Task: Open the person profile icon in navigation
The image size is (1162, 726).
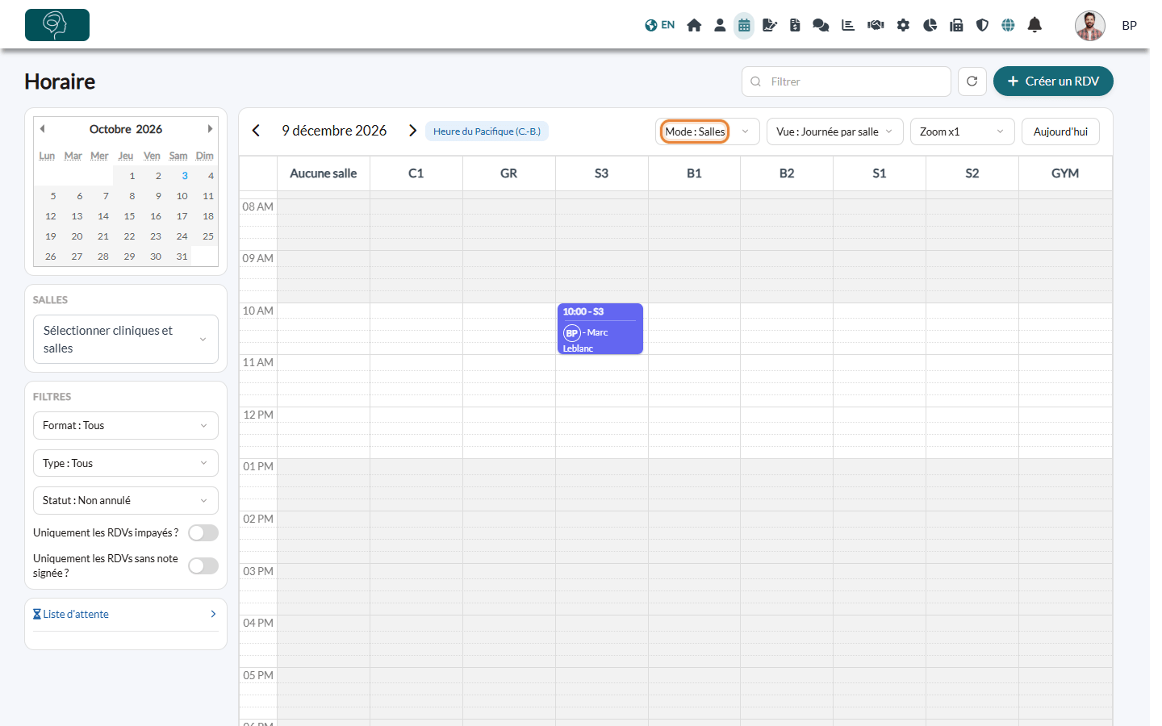Action: pos(720,25)
